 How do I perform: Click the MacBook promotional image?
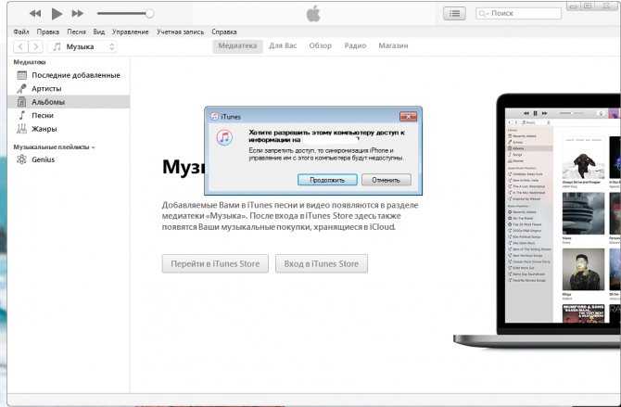tap(538, 222)
